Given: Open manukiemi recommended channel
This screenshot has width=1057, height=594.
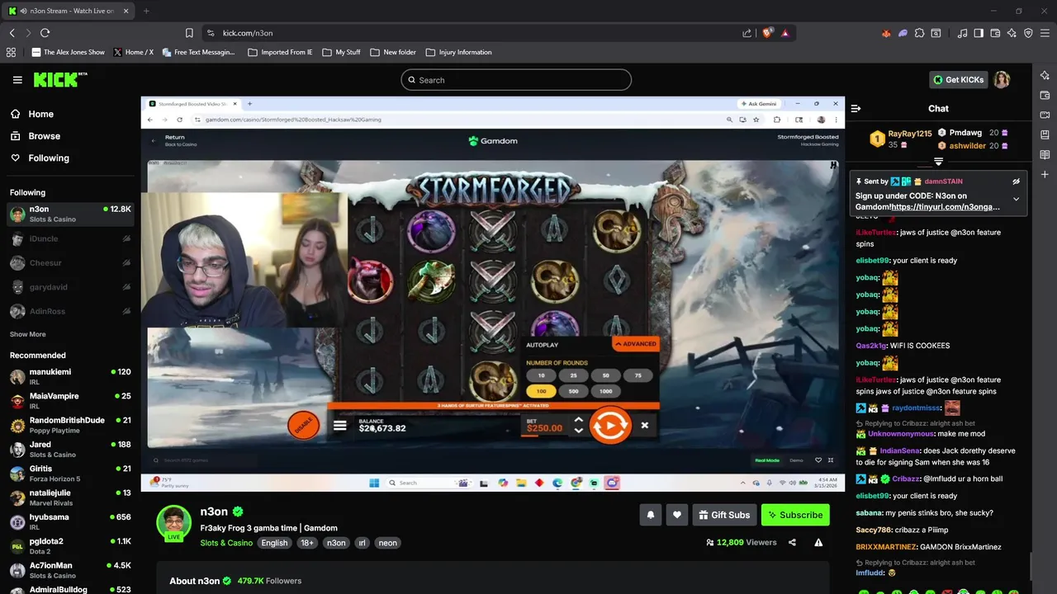Looking at the screenshot, I should pos(70,376).
